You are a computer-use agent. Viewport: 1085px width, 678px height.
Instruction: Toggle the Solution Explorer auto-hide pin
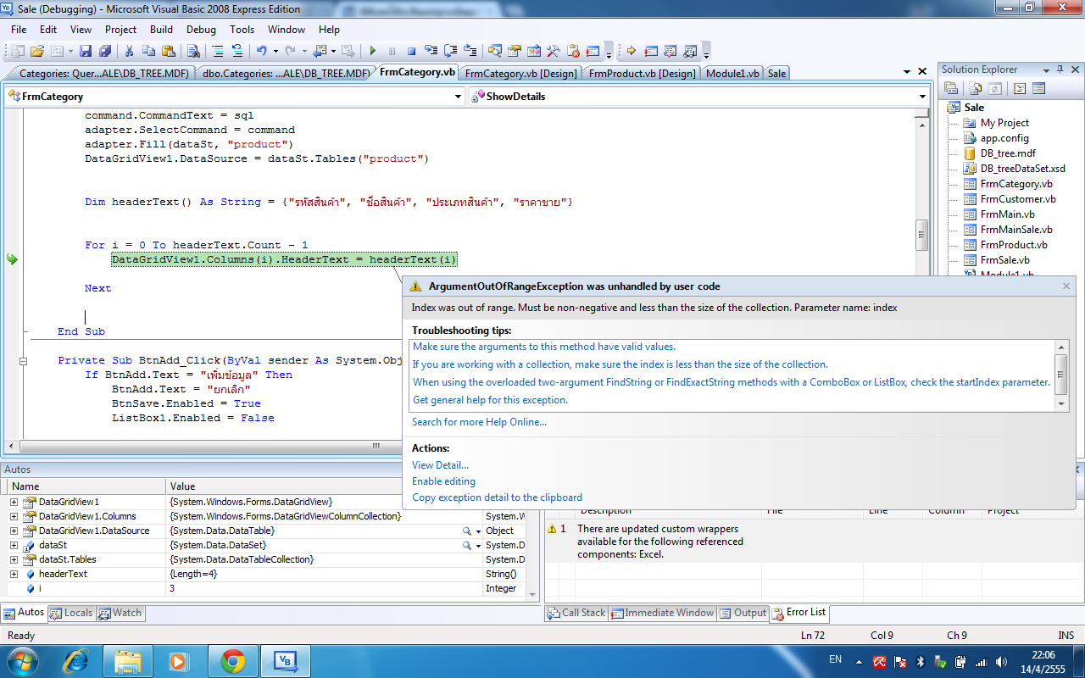click(x=1059, y=69)
